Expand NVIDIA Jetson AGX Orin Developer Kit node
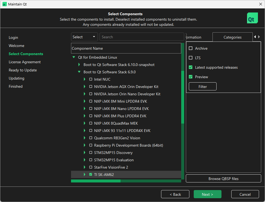 85,87
